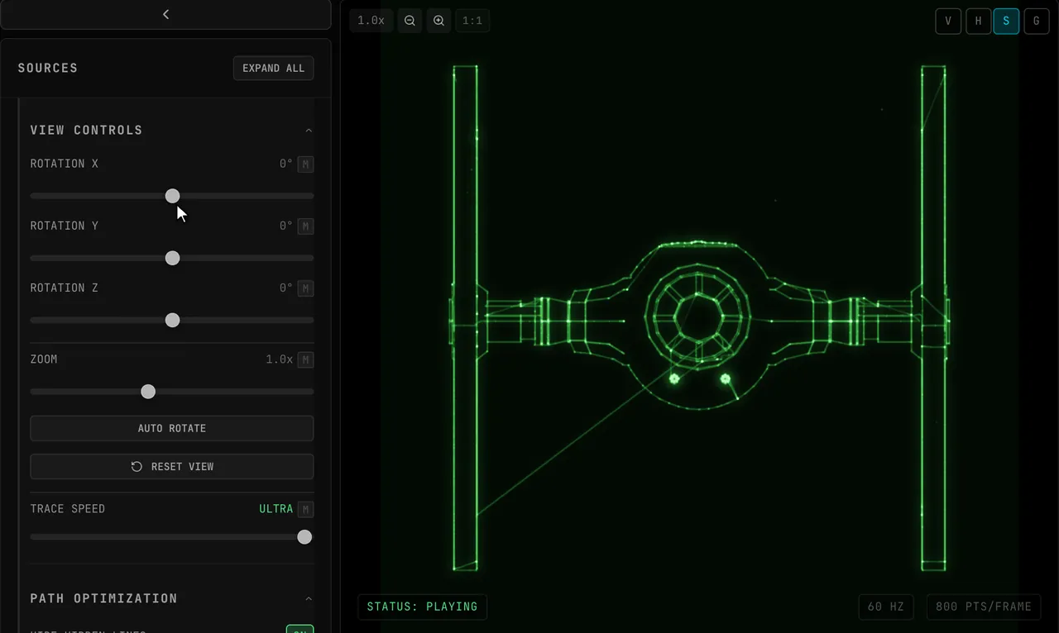Reset scale with the 1:1 button
The image size is (1059, 633).
pyautogui.click(x=472, y=21)
